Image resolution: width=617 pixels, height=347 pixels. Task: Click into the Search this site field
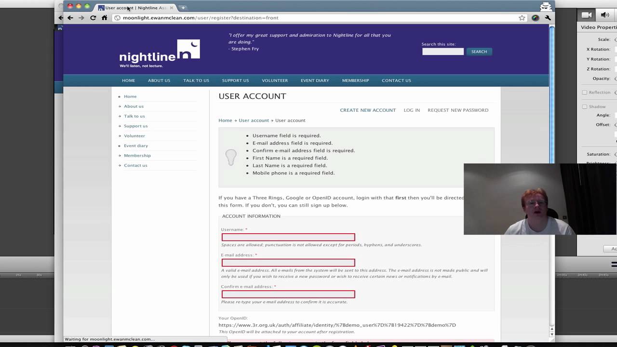click(443, 52)
